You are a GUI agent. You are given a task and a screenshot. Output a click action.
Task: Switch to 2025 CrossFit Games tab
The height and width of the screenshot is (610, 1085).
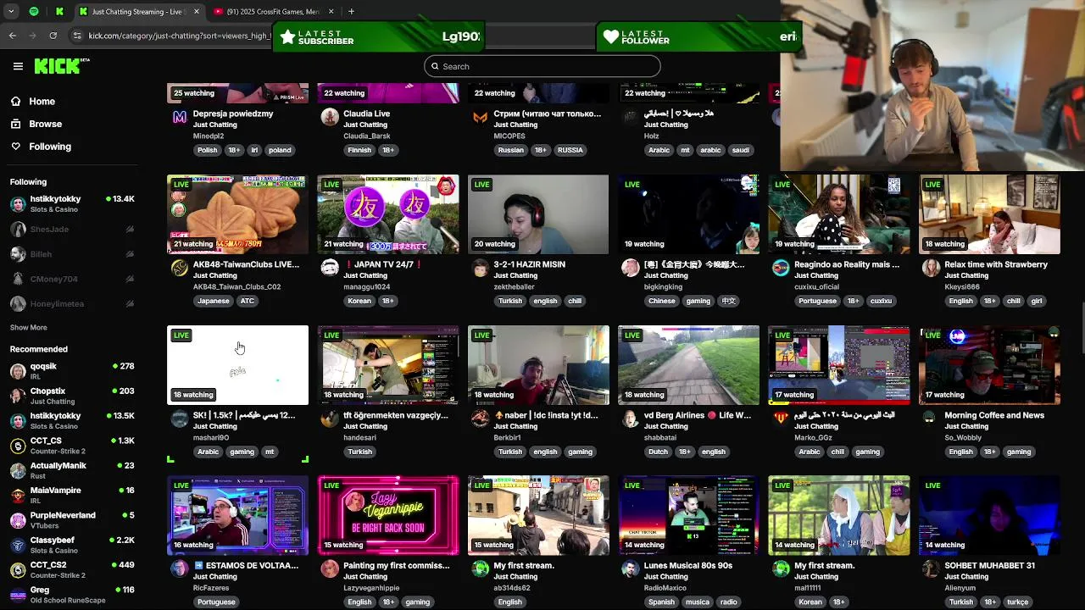tap(274, 12)
